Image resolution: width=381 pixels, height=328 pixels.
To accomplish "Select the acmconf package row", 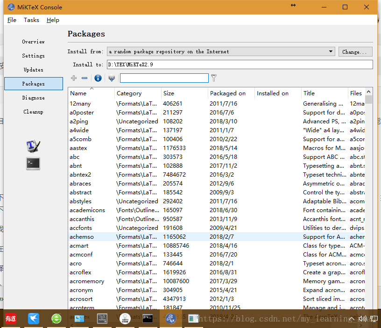I will [x=217, y=255].
